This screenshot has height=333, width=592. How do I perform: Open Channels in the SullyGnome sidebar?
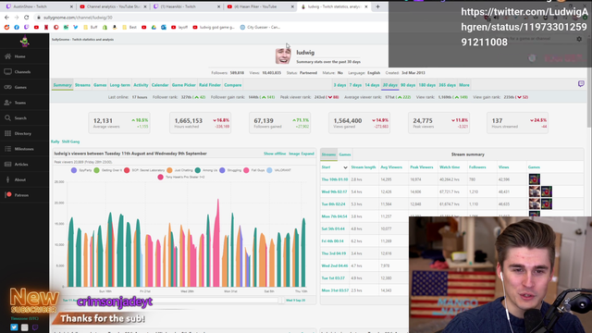22,72
